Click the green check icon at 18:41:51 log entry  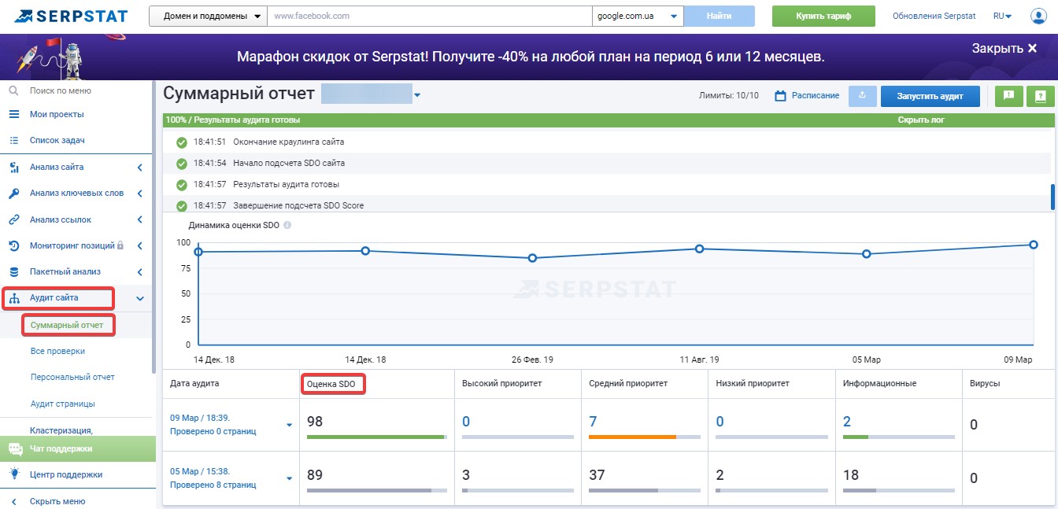point(182,142)
